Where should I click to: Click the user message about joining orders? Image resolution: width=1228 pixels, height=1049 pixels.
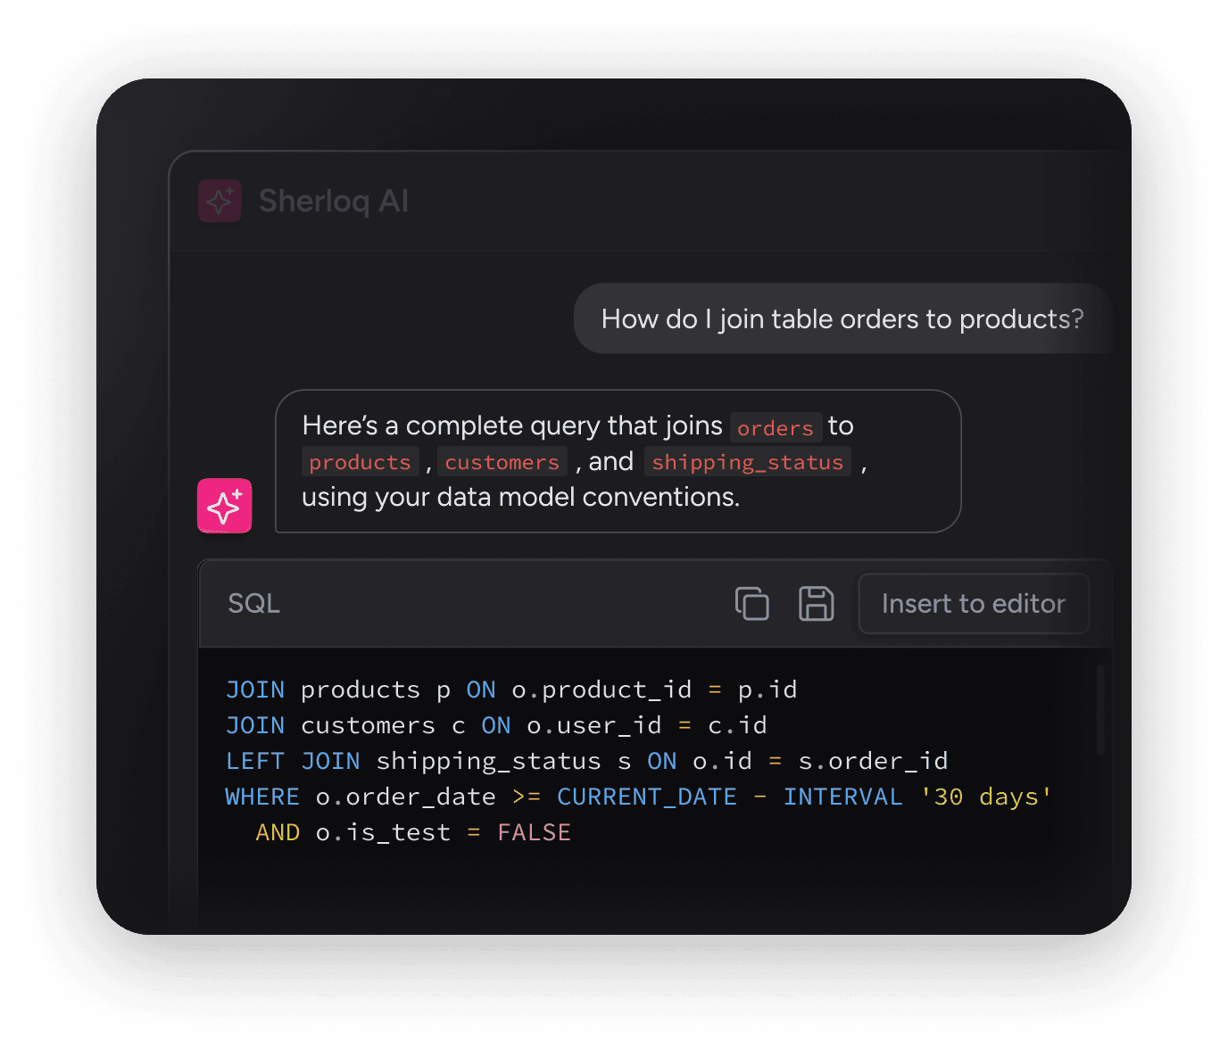(x=842, y=318)
